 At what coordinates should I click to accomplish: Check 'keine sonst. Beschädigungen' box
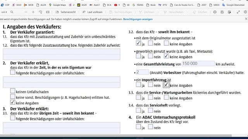(13, 97)
